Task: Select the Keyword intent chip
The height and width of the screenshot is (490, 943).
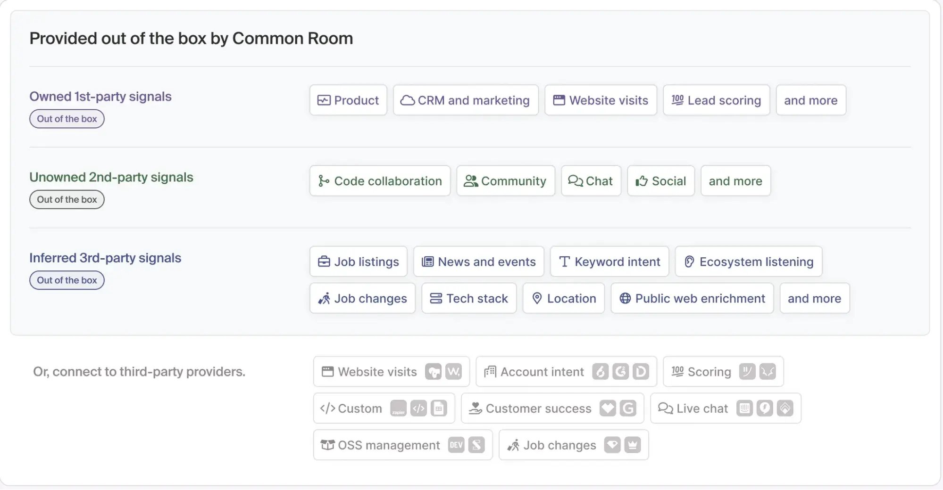Action: (609, 262)
